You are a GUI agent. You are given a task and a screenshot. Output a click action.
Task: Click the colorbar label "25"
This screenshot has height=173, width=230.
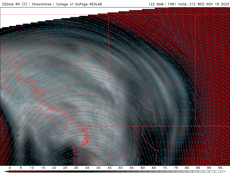65,168
